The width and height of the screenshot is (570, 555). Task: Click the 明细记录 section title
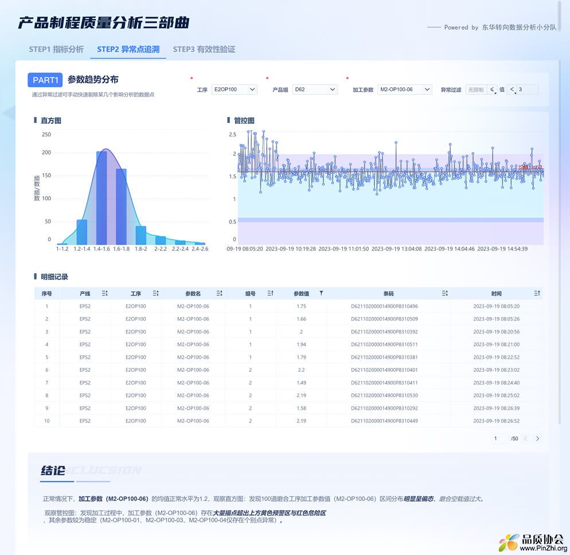54,277
